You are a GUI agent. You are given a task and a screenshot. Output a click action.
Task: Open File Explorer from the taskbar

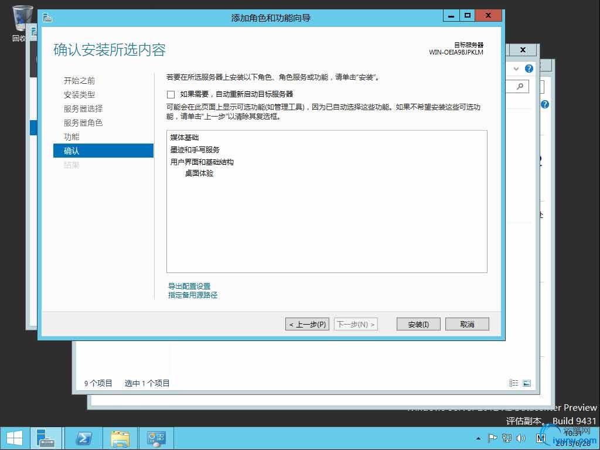(120, 438)
